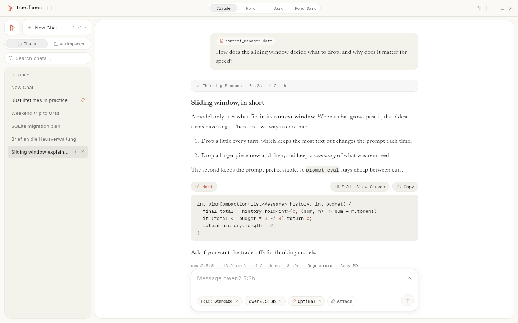Click the 'Sliding window, in short' heading

228,103
